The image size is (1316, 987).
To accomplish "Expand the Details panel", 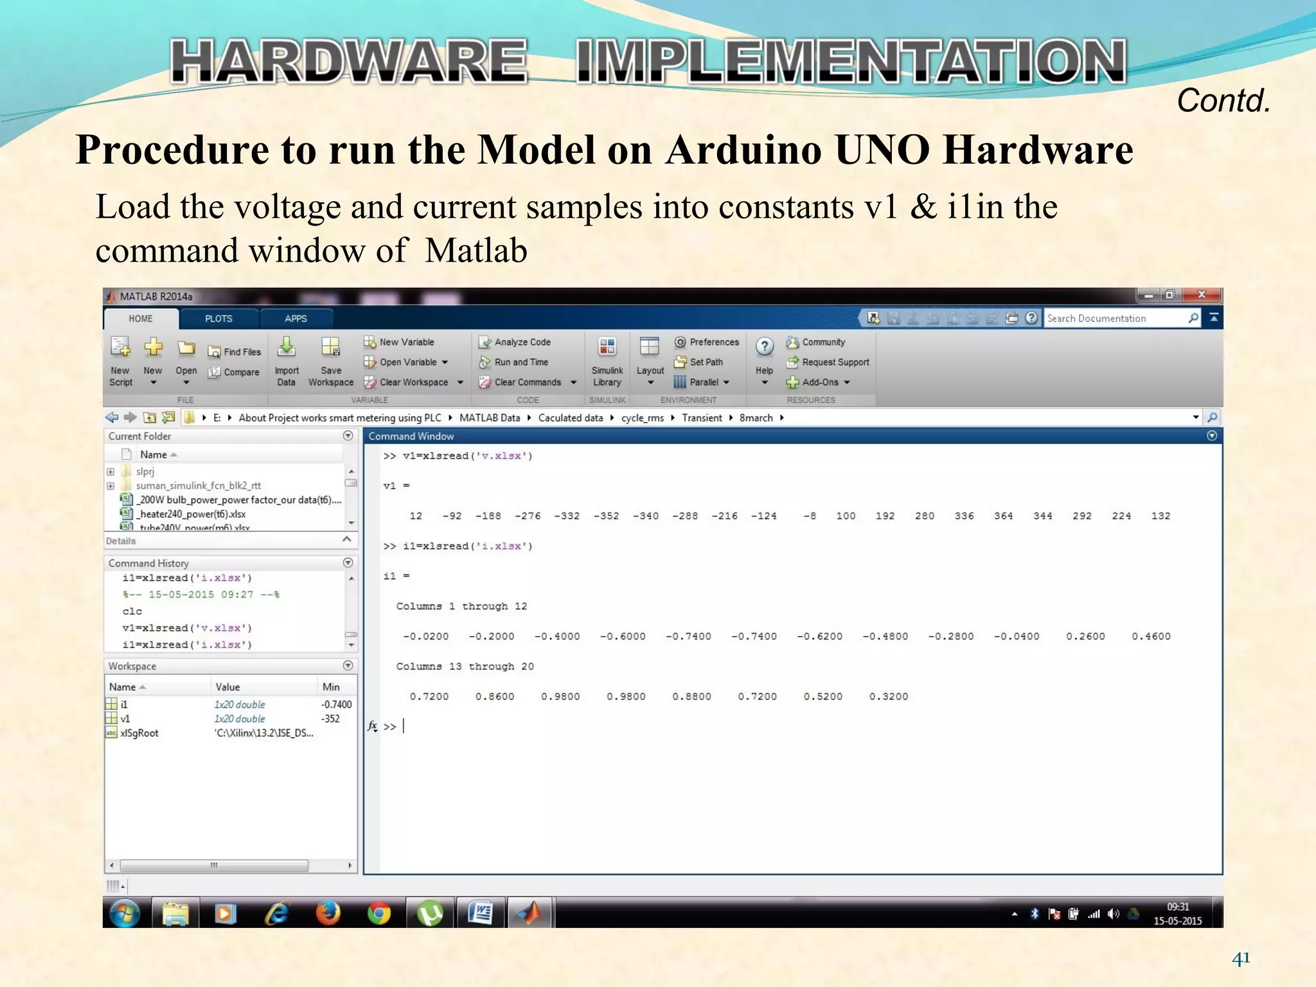I will tap(347, 540).
